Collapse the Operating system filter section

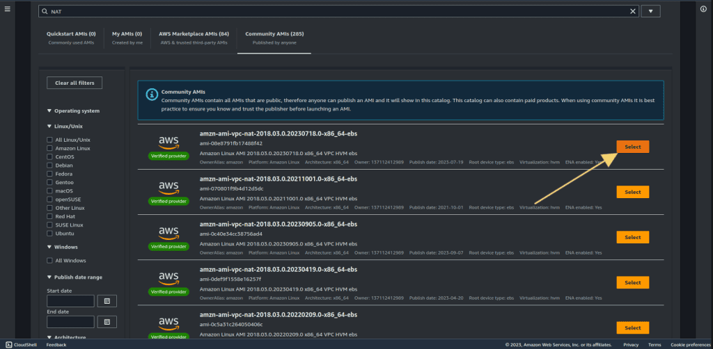[x=73, y=111]
